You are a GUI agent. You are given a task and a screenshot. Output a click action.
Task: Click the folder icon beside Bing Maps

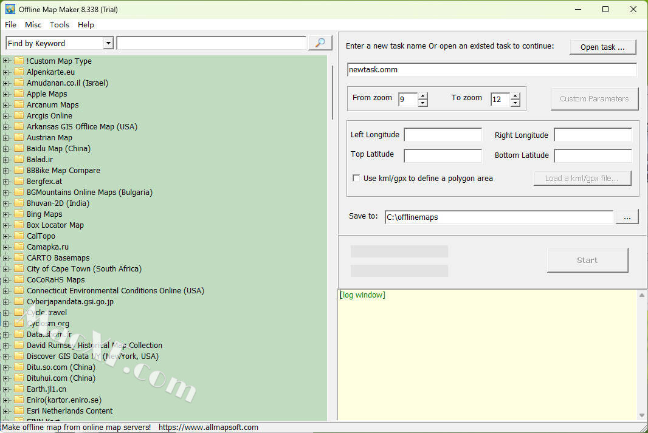tap(19, 214)
